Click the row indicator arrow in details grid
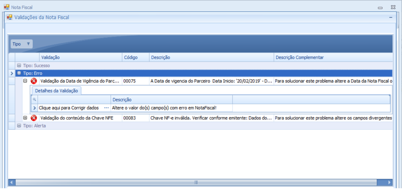Screen dimensions: 402x189 click(35, 108)
